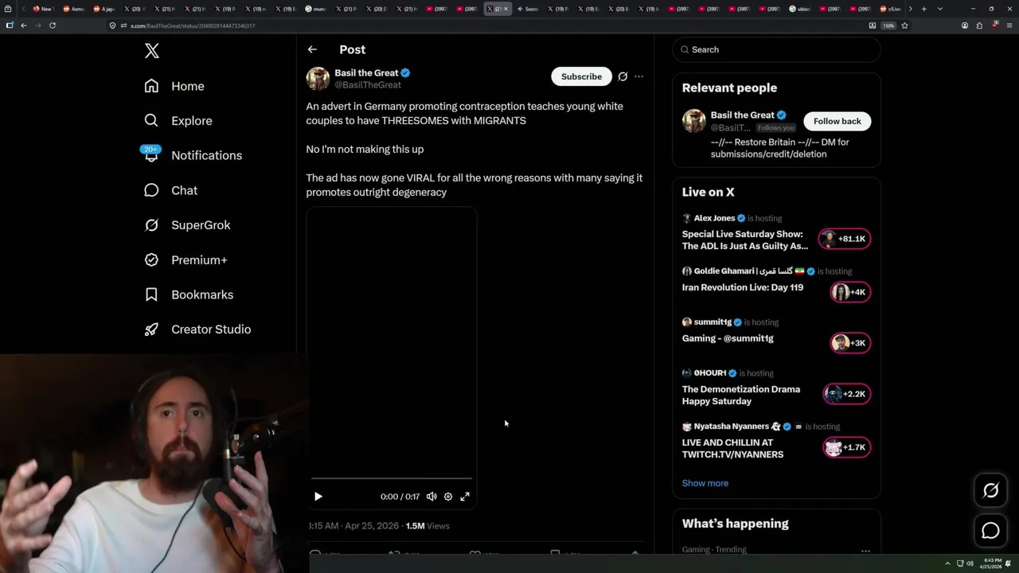The height and width of the screenshot is (573, 1019).
Task: Click the X Search field
Action: 776,49
